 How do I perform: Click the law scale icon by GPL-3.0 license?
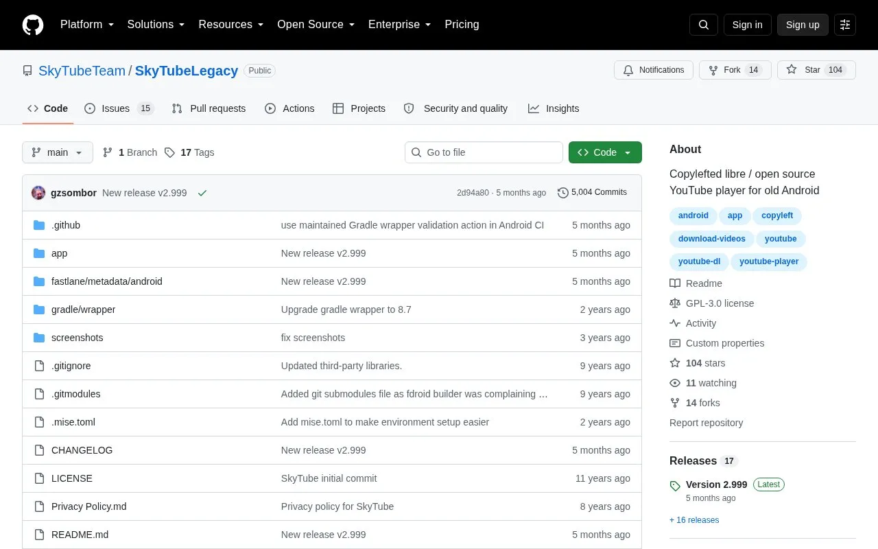click(x=675, y=303)
